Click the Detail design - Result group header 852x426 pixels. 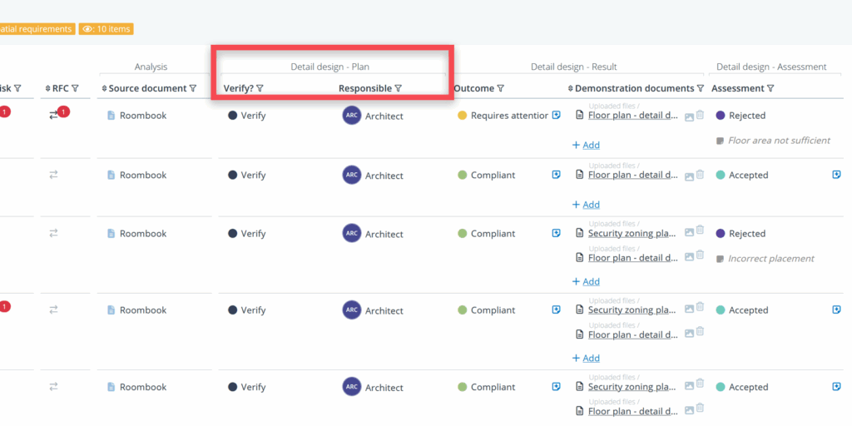click(573, 67)
